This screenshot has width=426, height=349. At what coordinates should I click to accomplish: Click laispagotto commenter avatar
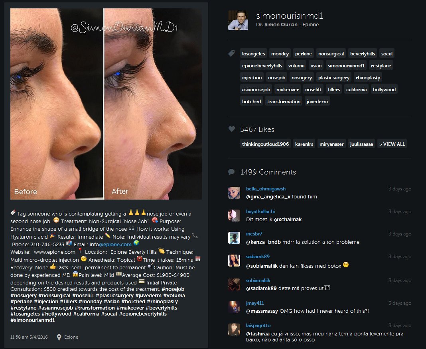click(x=234, y=329)
